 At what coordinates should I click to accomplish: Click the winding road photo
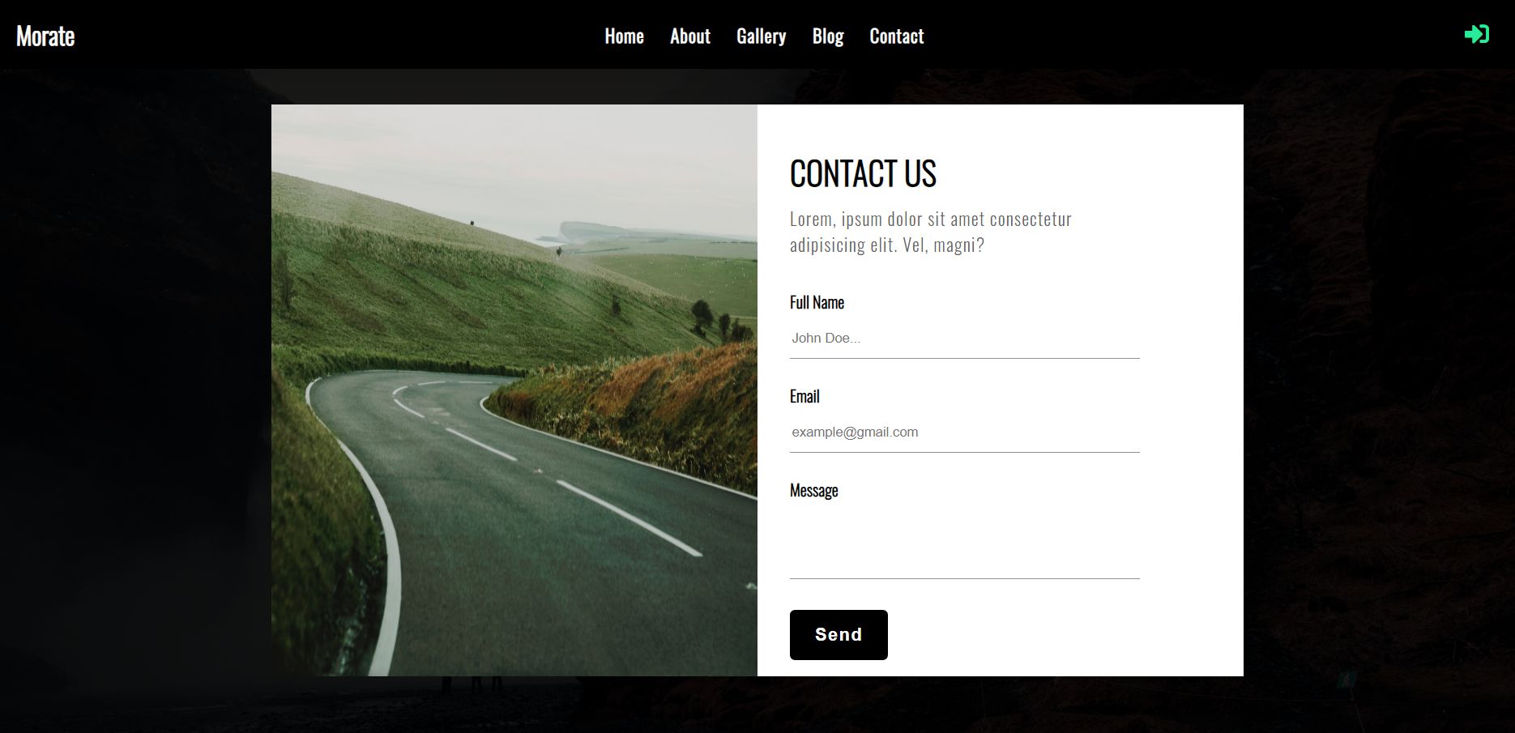coord(514,390)
